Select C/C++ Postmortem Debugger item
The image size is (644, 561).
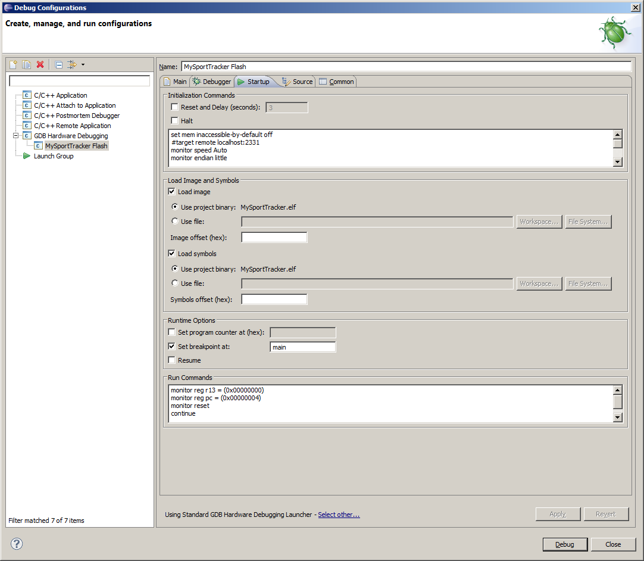click(x=77, y=116)
